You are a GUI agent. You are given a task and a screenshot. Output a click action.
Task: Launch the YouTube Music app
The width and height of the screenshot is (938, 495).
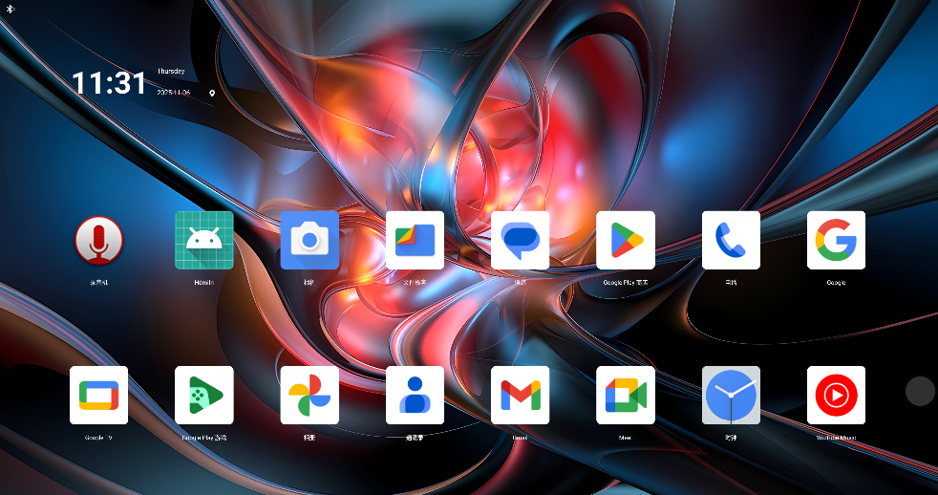(836, 395)
